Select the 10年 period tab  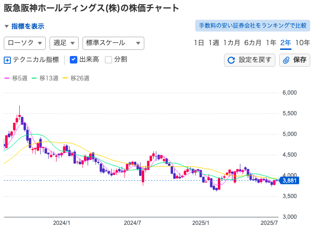click(x=303, y=43)
